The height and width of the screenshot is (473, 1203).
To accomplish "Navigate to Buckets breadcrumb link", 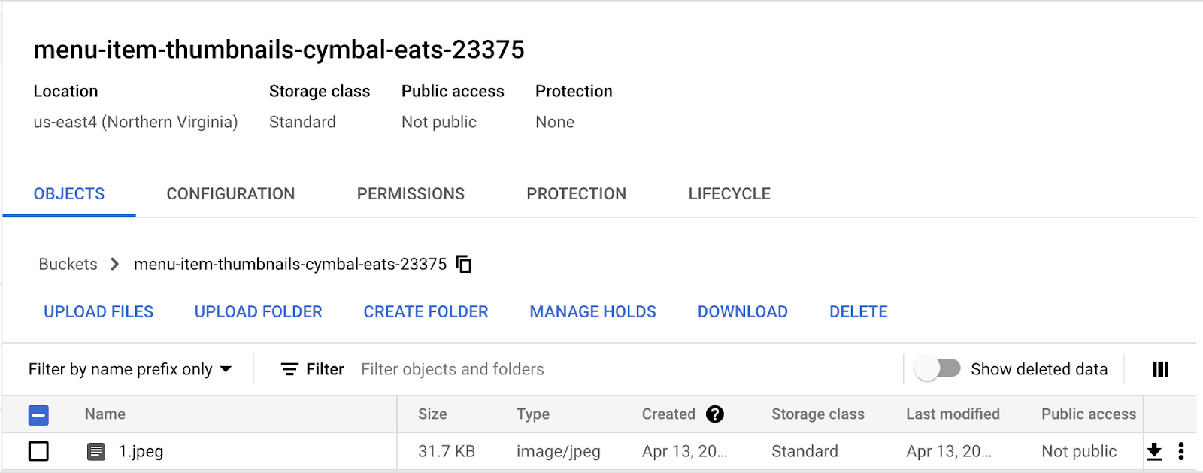I will pos(68,264).
